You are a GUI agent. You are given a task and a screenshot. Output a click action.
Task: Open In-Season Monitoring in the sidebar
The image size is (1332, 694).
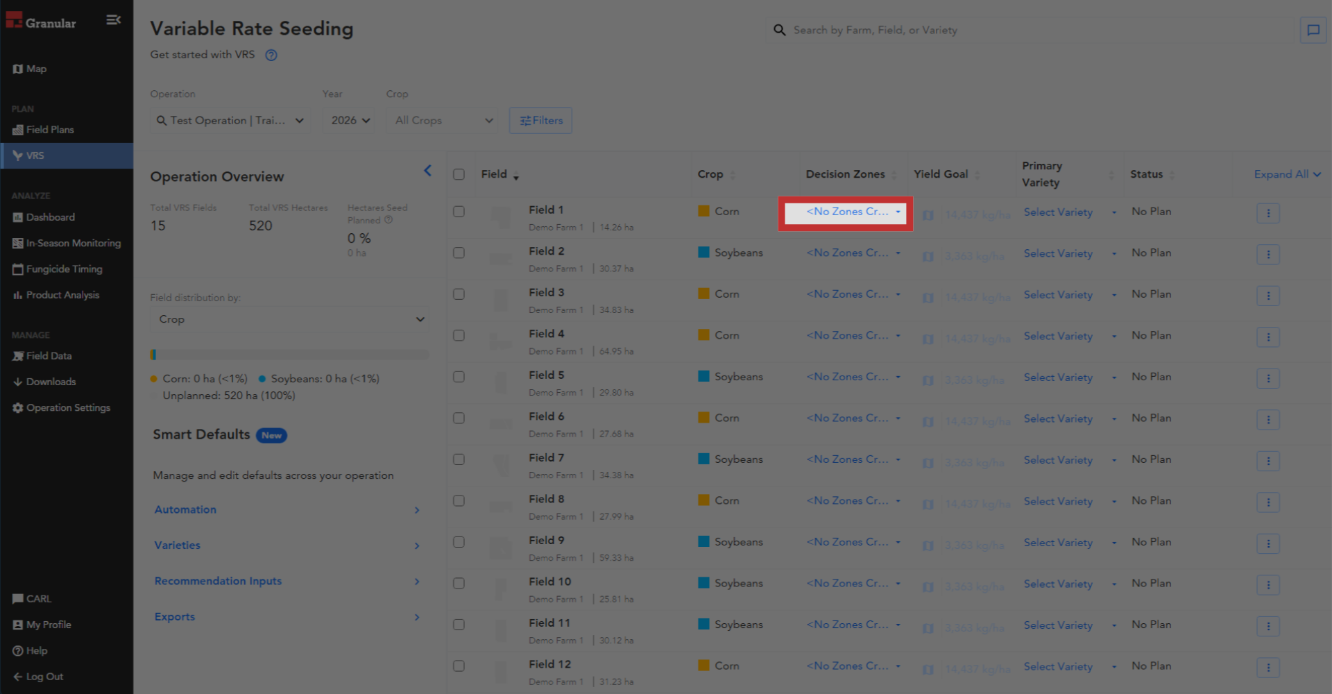(x=67, y=244)
